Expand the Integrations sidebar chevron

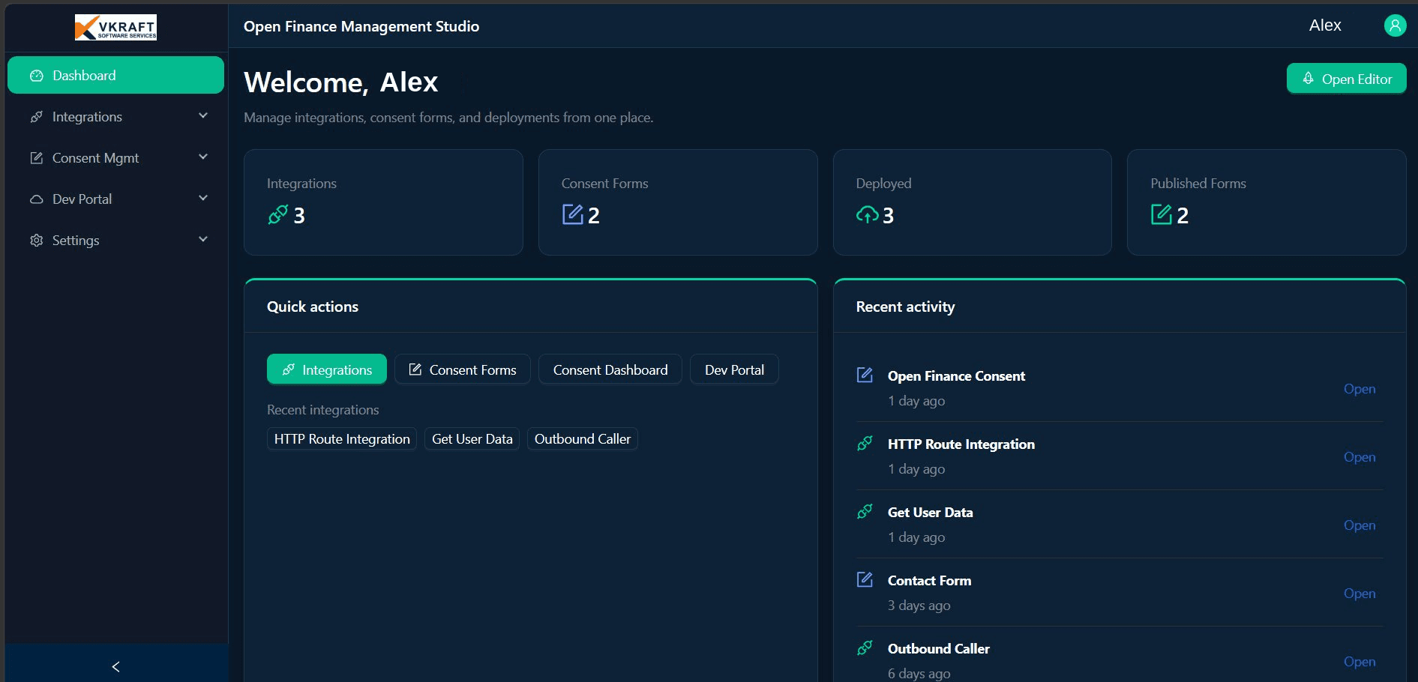tap(203, 116)
